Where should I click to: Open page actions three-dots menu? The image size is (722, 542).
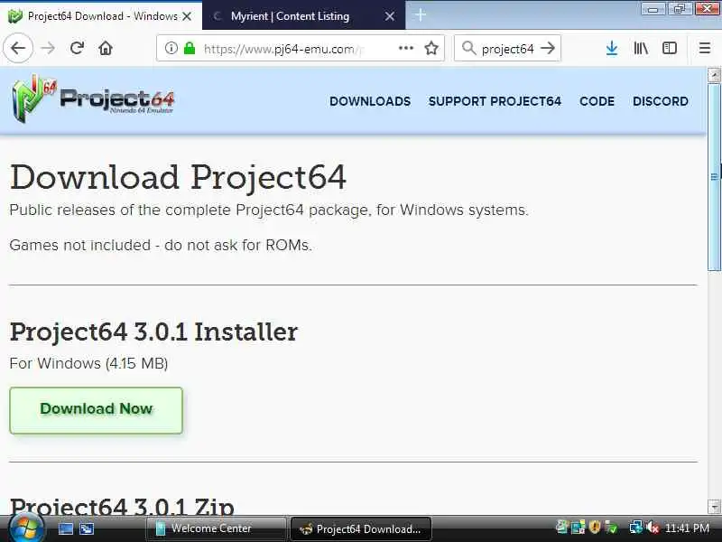pyautogui.click(x=405, y=48)
